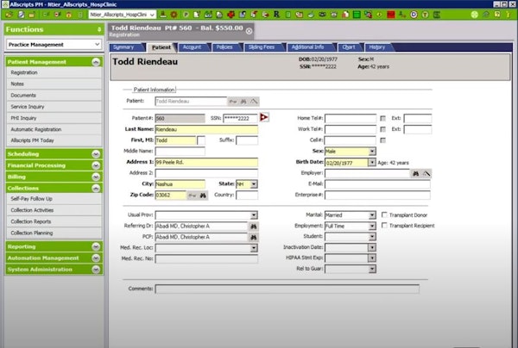This screenshot has width=518, height=348.
Task: Close the Todd Riendeau registration tab
Action: tap(250, 31)
